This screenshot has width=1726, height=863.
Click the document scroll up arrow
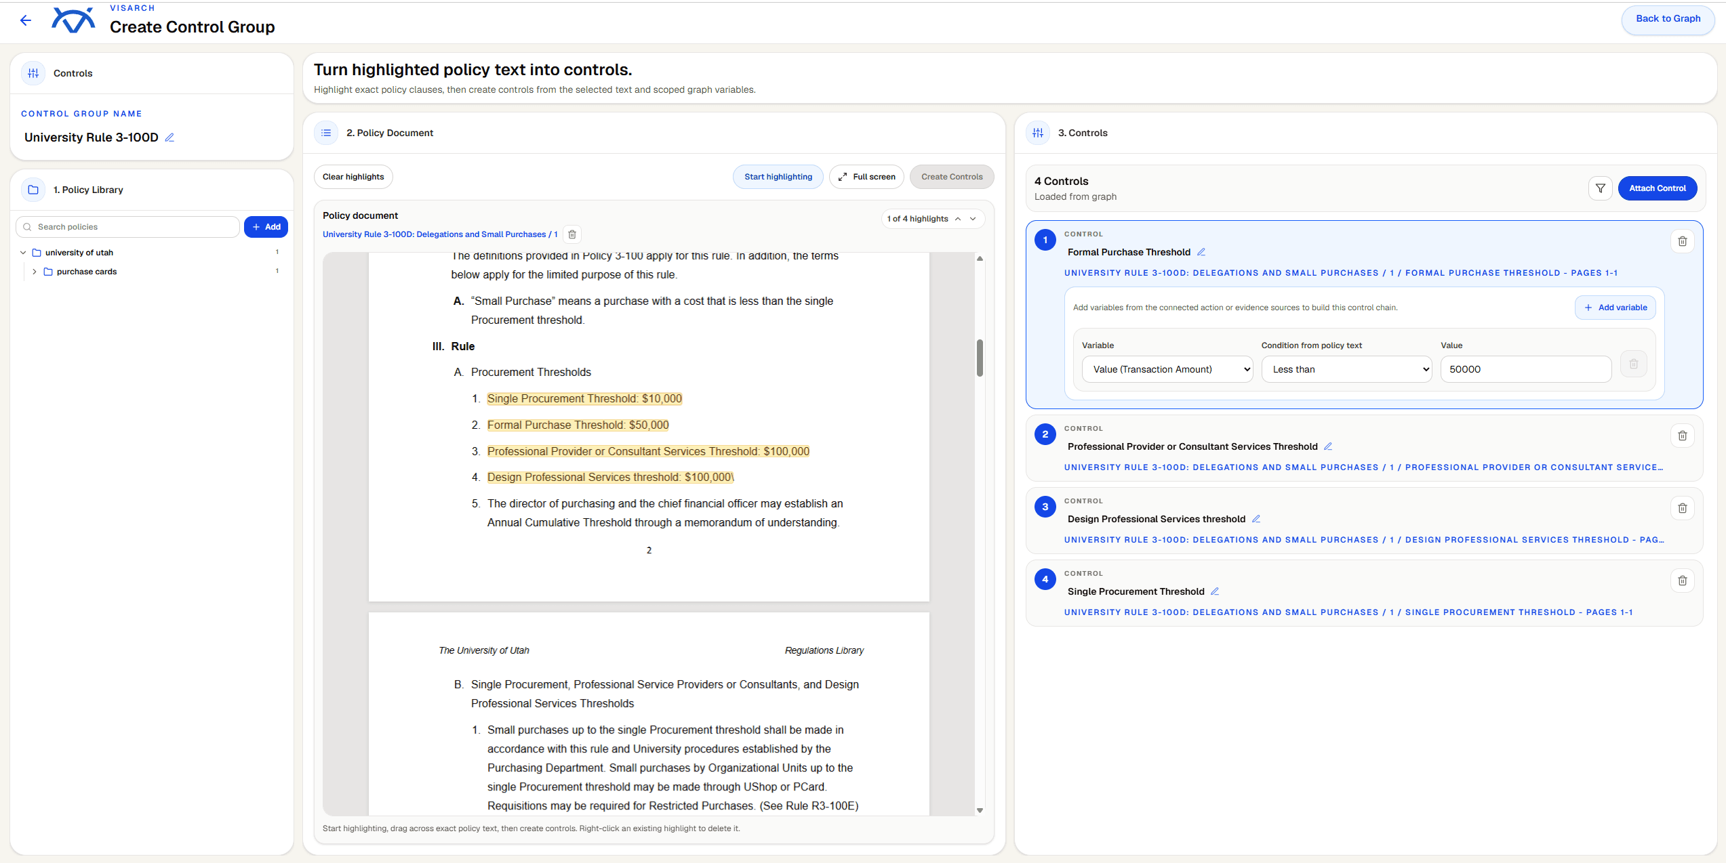click(980, 259)
